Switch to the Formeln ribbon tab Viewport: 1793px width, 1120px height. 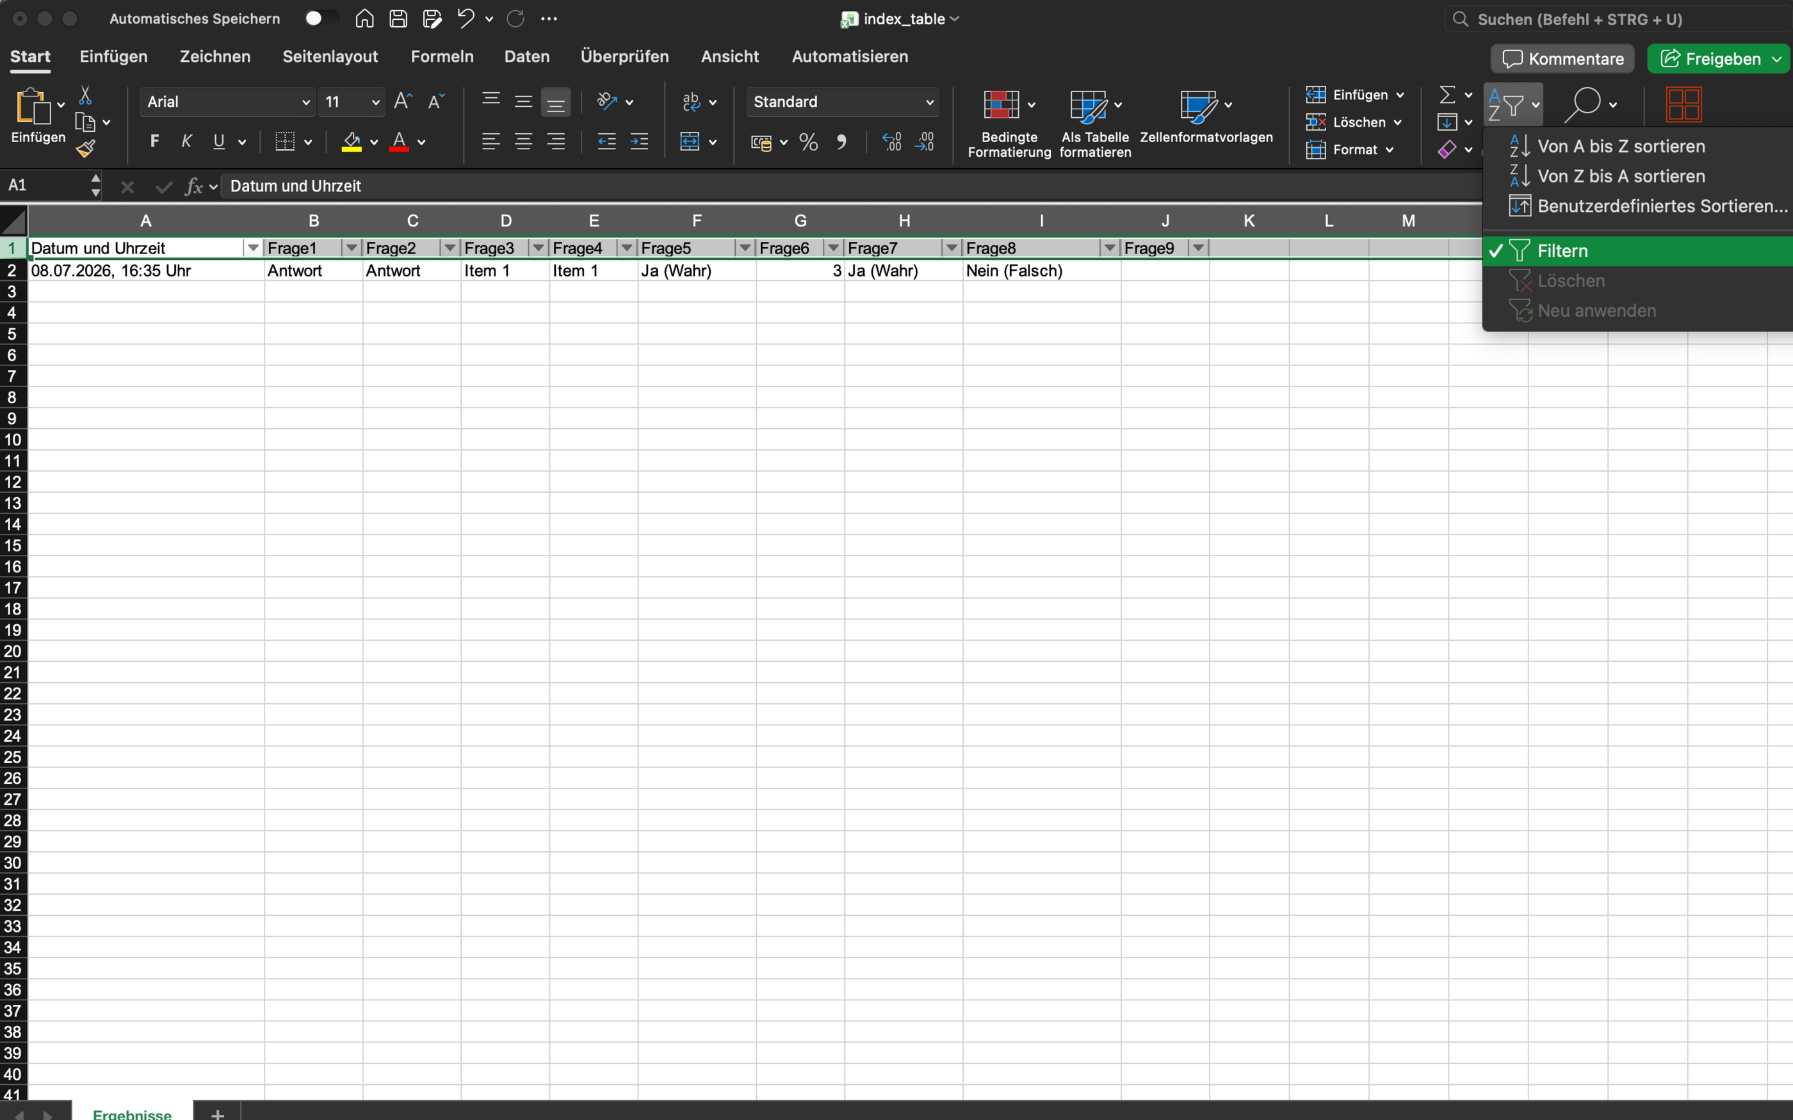coord(442,57)
